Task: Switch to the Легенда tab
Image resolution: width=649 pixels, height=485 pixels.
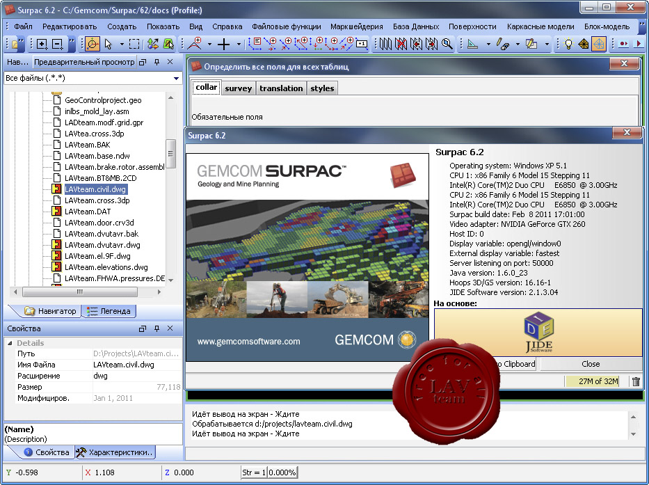Action: point(110,311)
